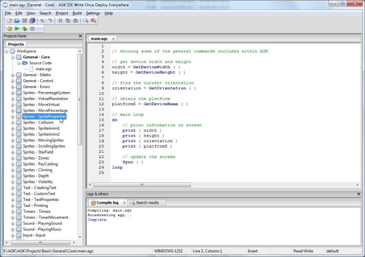Viewport: 365px width, 257px height.
Task: Click the Compile and Run icon
Action: pos(25,29)
